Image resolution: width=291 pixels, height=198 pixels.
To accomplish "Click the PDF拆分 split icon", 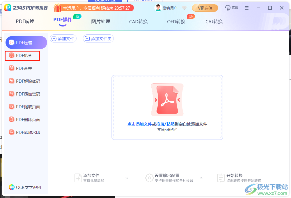I will pyautogui.click(x=12, y=55).
